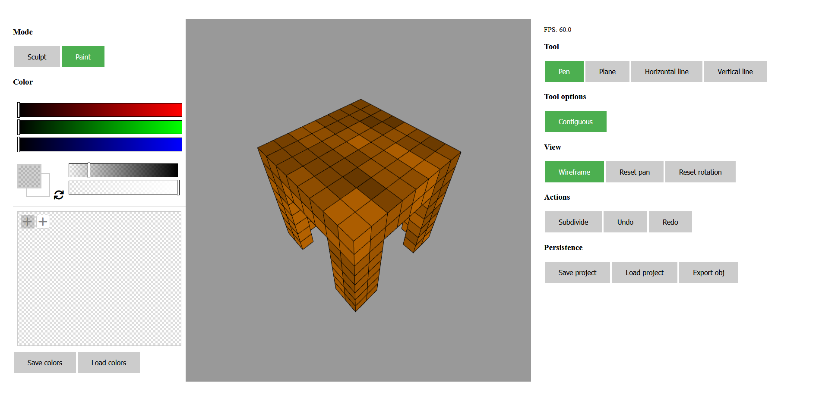Disable the Wireframe view
819x398 pixels.
[x=574, y=172]
